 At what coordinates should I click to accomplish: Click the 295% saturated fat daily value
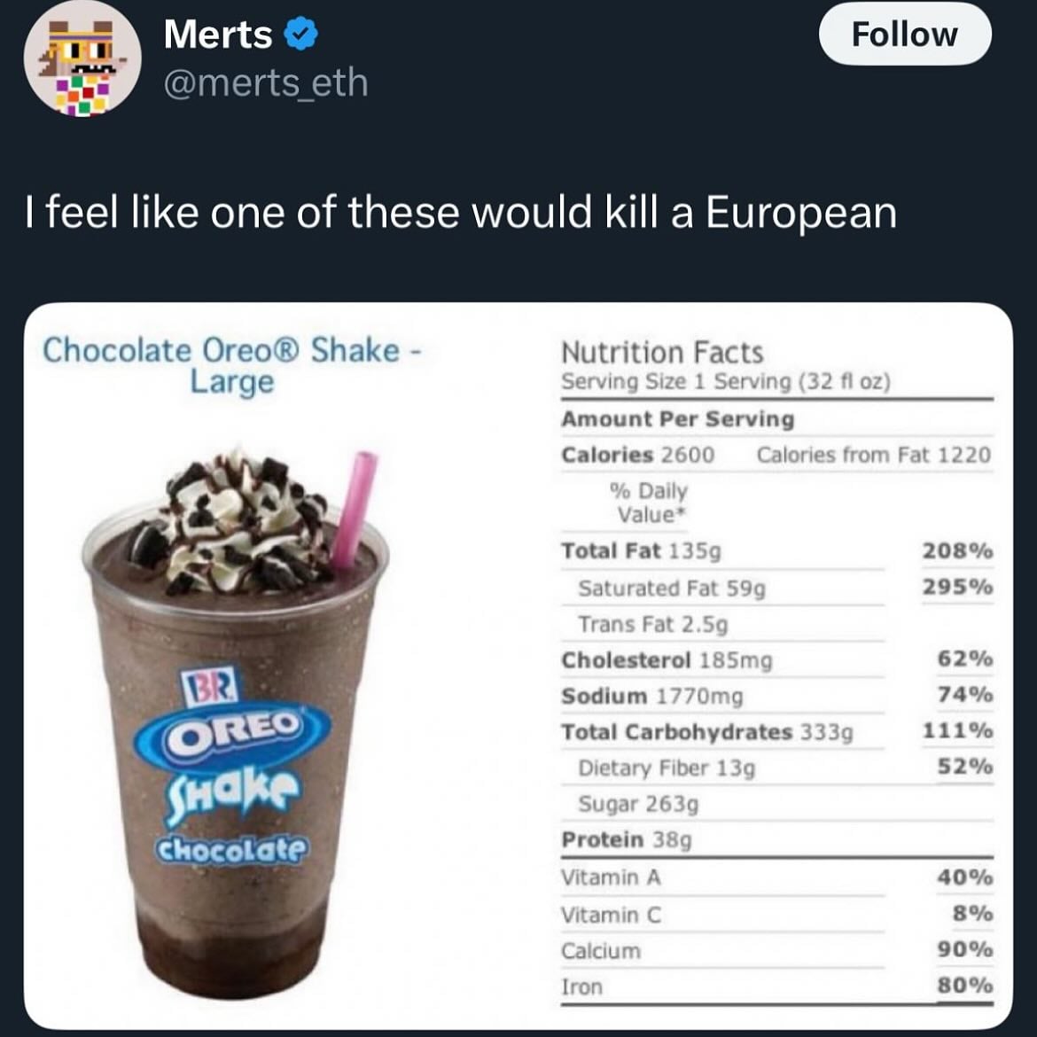click(x=957, y=587)
